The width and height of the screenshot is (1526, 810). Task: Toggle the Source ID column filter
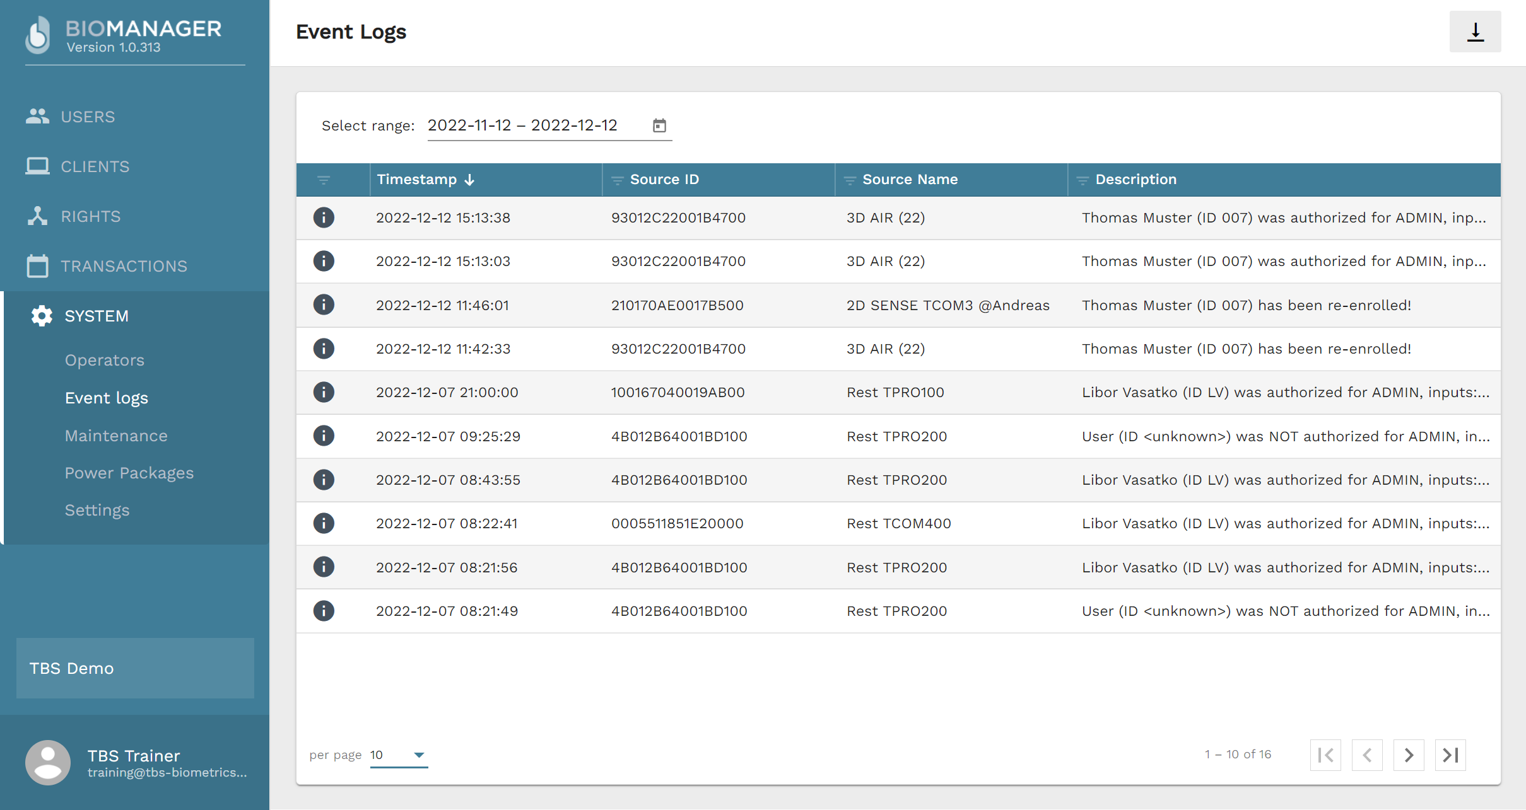(616, 180)
